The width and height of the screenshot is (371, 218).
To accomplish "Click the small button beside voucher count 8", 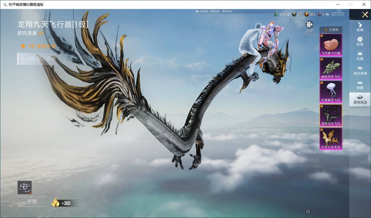I will [328, 14].
